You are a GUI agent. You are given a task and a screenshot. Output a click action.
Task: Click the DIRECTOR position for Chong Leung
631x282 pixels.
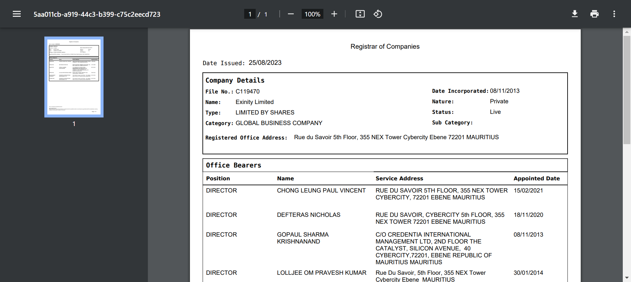221,191
